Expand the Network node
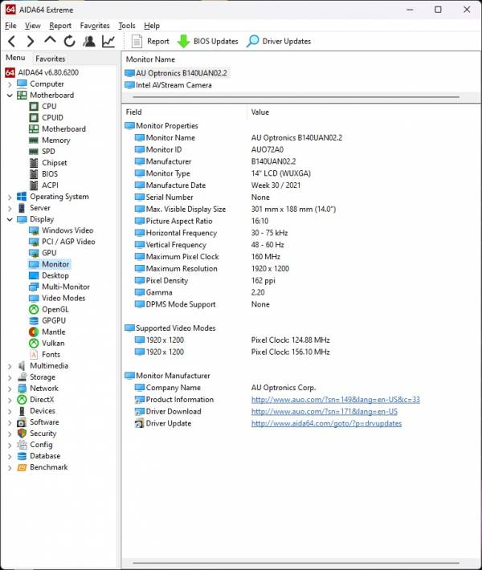Screen dimensions: 482x570 point(10,389)
